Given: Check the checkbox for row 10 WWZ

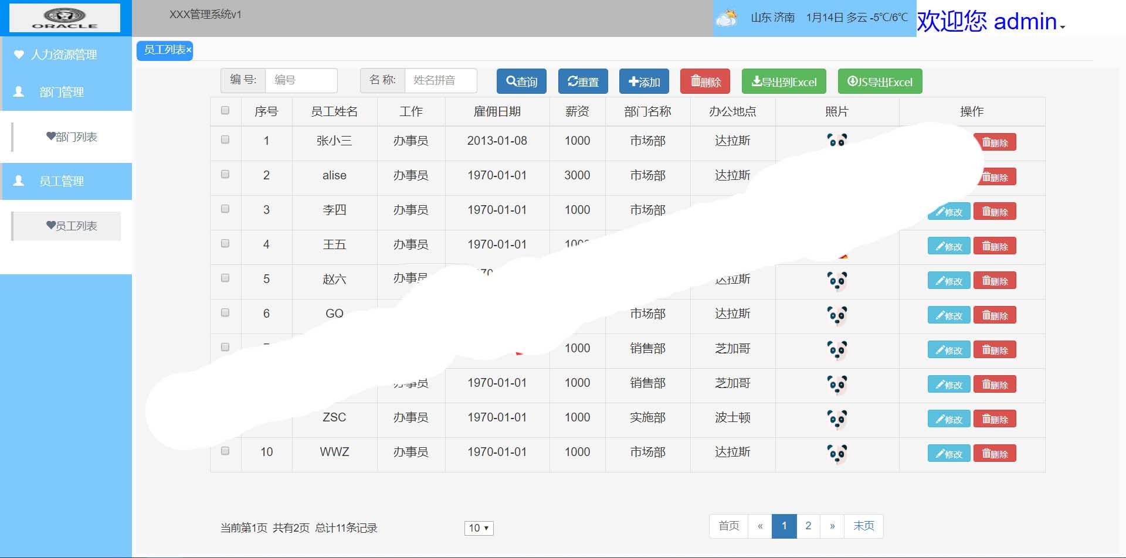Looking at the screenshot, I should pos(225,451).
